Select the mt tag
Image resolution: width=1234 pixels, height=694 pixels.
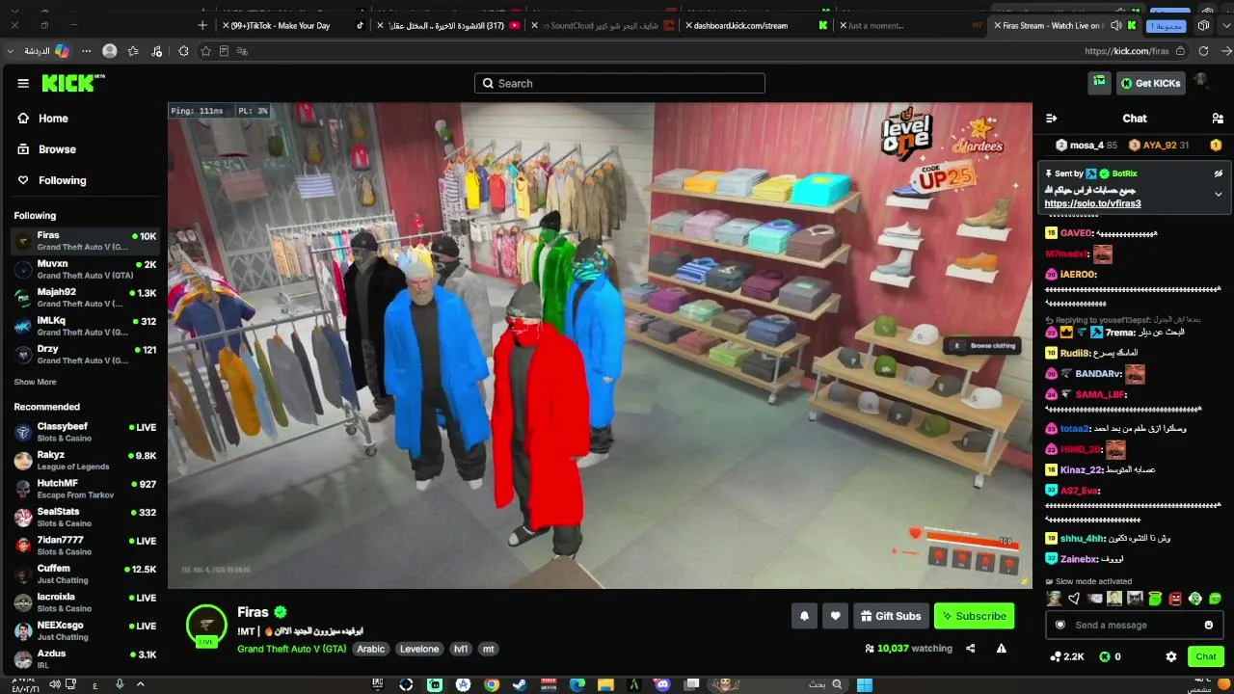coord(489,649)
